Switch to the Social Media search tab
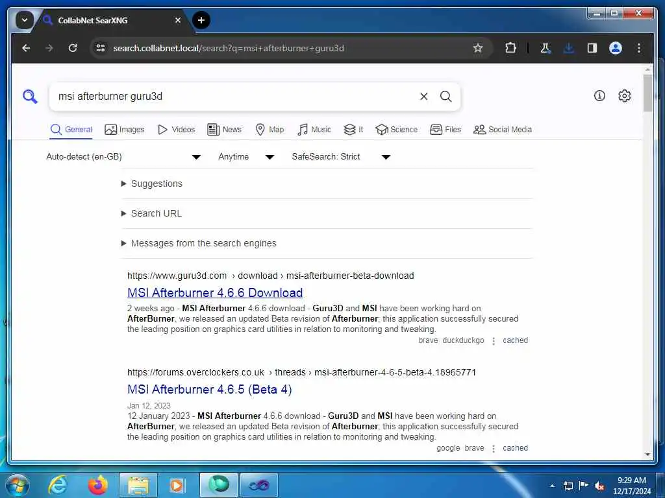Image resolution: width=665 pixels, height=498 pixels. pyautogui.click(x=503, y=130)
